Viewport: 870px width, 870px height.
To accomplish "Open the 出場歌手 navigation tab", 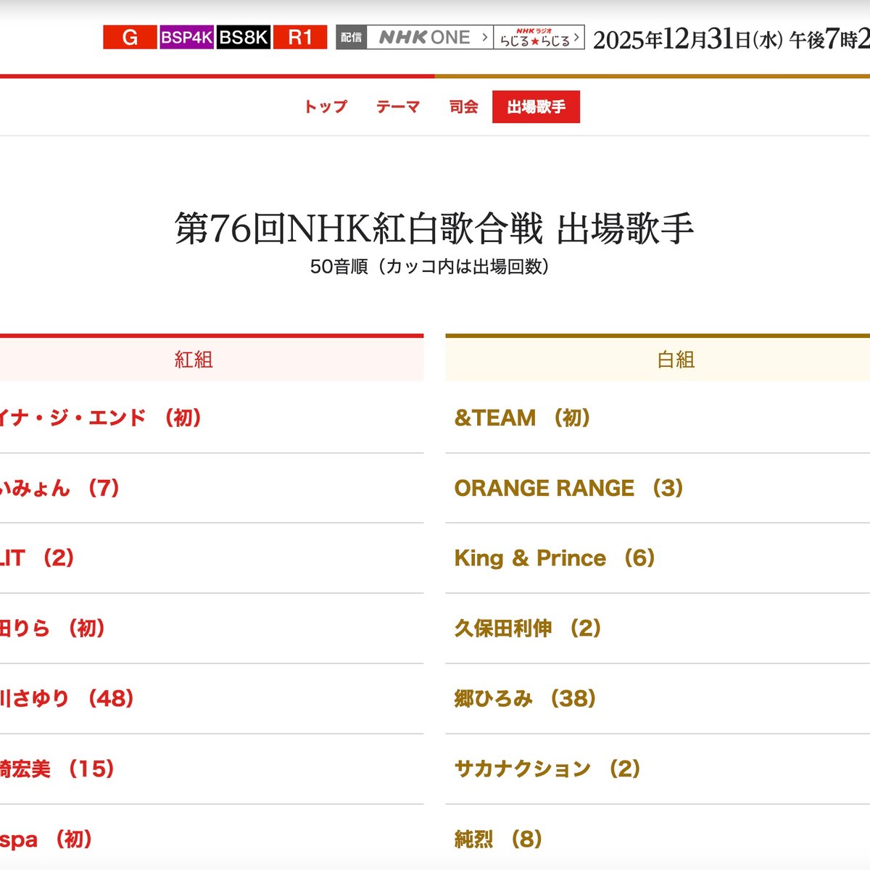I will 536,106.
